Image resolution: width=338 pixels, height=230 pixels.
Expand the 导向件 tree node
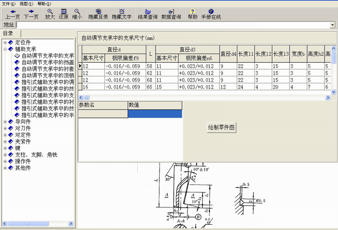click(5, 122)
